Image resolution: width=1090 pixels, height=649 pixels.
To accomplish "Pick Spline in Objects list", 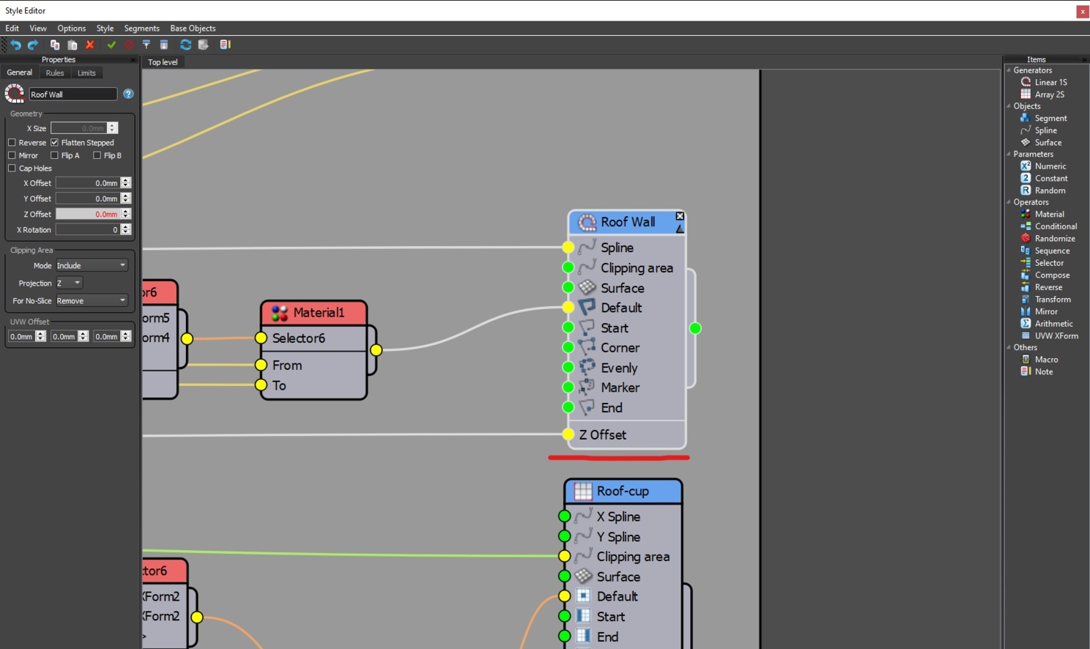I will (1039, 130).
